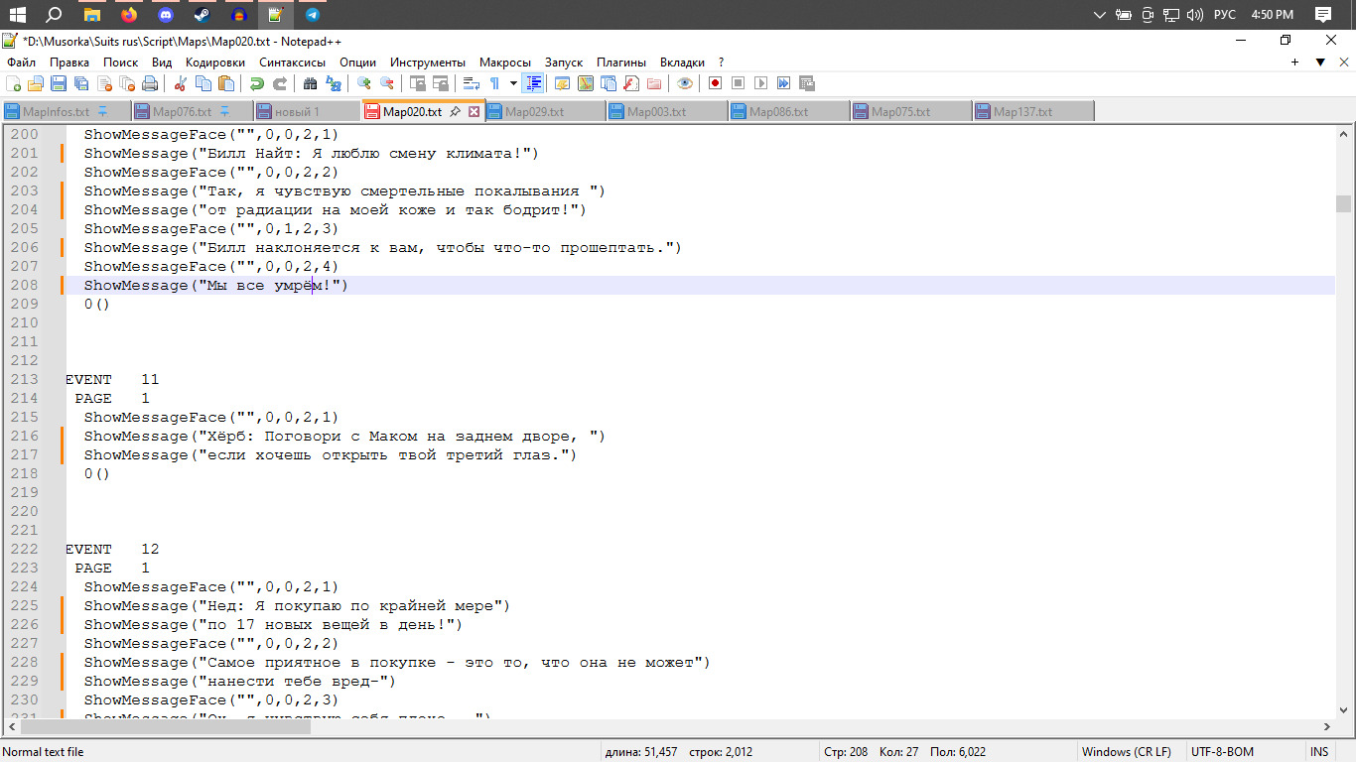The image size is (1356, 762).
Task: Close the Map020.txt tab with its X
Action: click(x=474, y=112)
